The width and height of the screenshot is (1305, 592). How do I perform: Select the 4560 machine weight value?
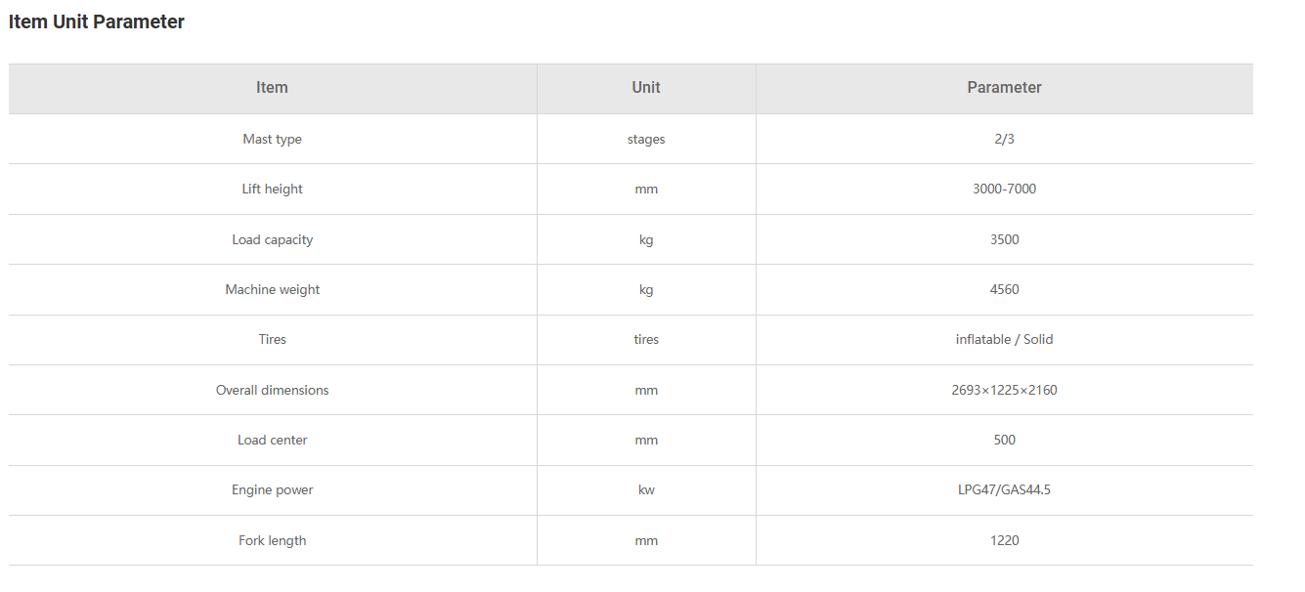[x=1004, y=289]
